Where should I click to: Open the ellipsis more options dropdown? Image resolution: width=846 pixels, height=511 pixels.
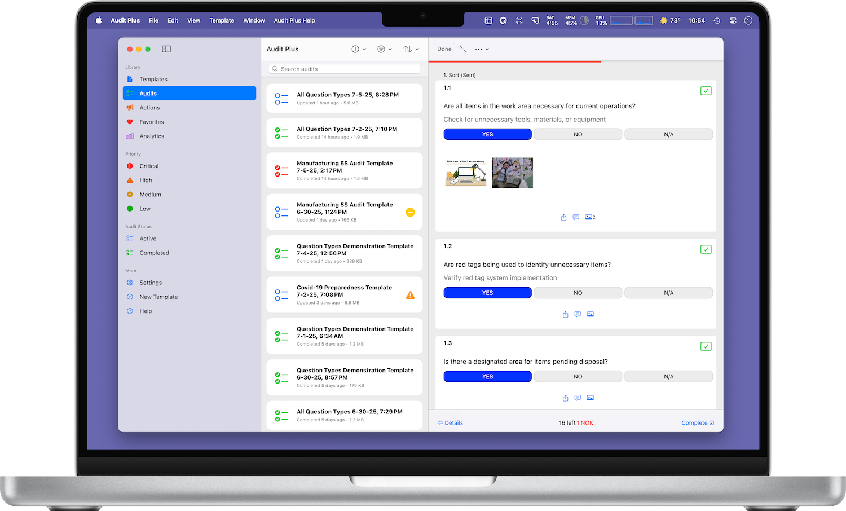tap(482, 49)
